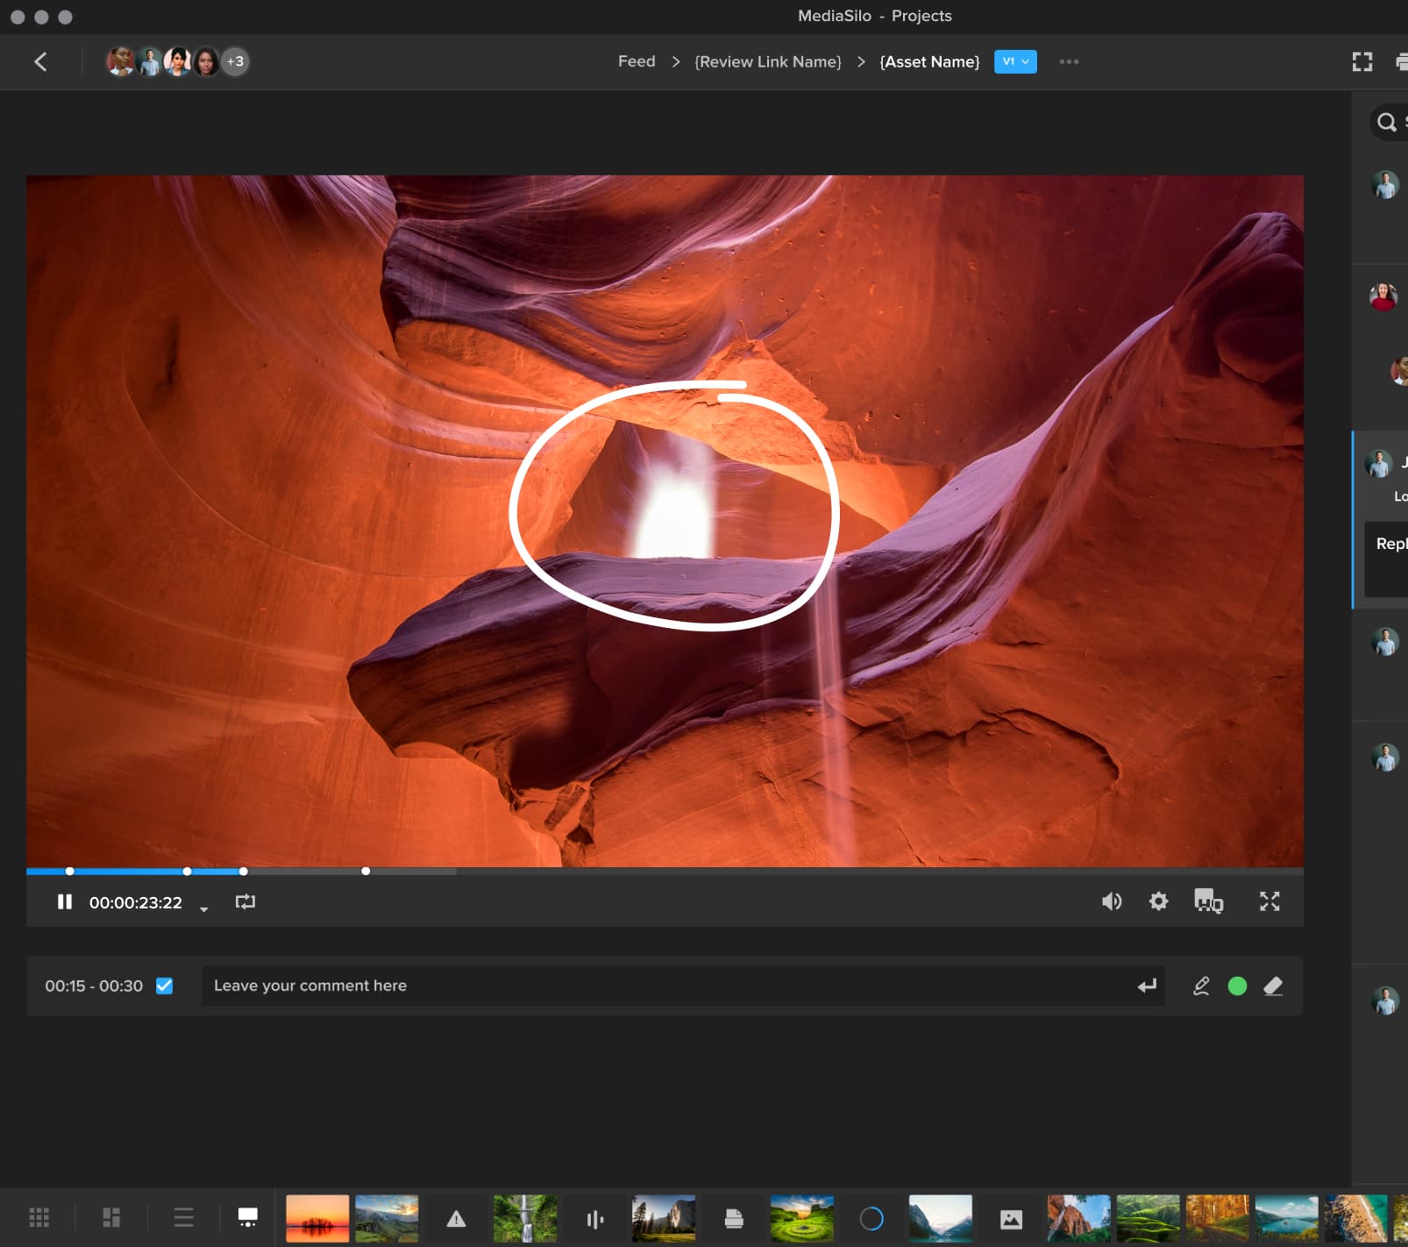The width and height of the screenshot is (1408, 1247).
Task: Switch to the small grid view
Action: coord(39,1217)
